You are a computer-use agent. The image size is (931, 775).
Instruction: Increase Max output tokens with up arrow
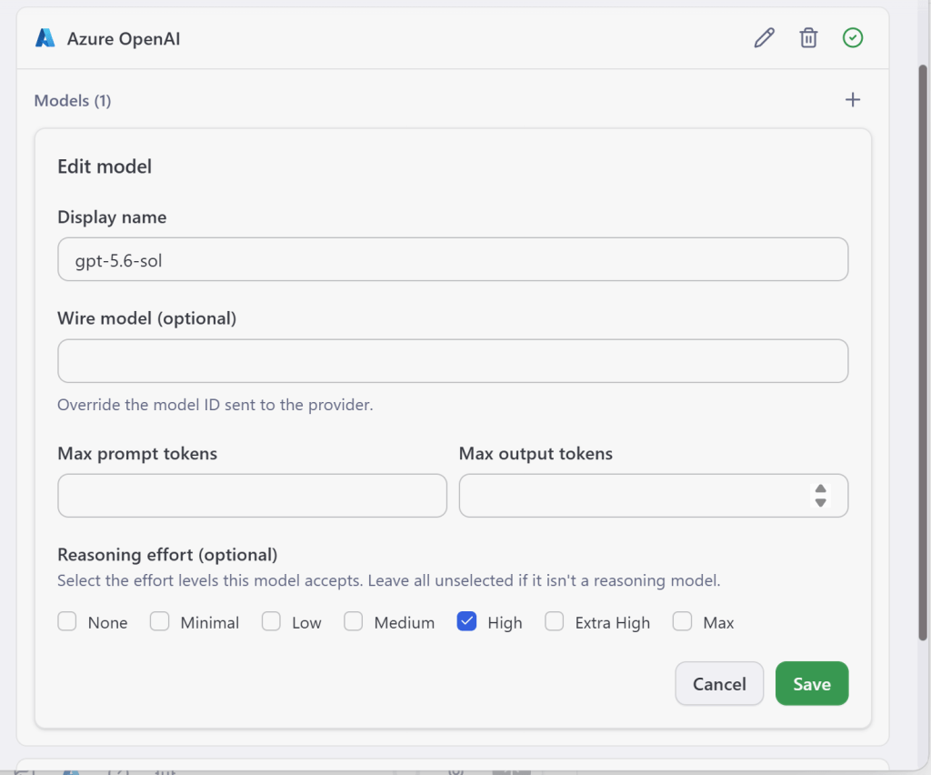pyautogui.click(x=821, y=488)
